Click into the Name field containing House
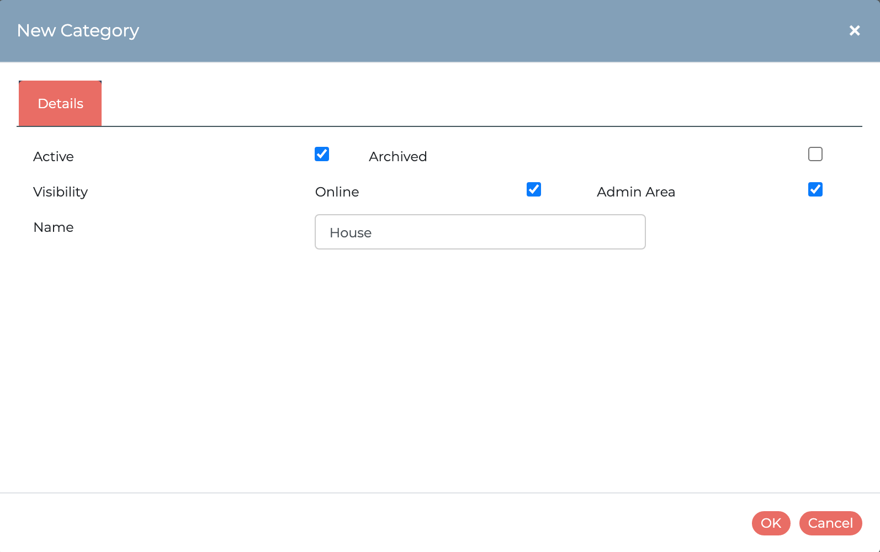 click(x=480, y=232)
